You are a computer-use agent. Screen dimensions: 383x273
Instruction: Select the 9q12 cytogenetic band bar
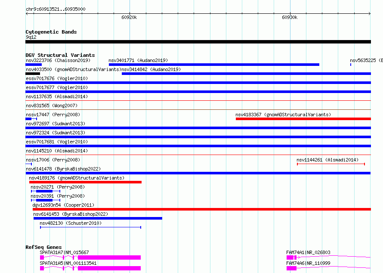point(198,42)
